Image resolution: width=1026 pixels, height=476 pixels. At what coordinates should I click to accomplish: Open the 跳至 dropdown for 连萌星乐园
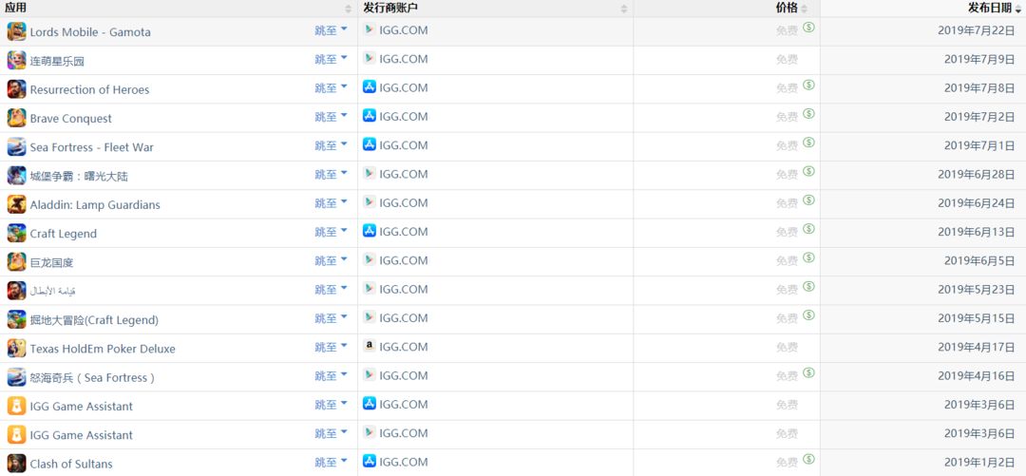(332, 60)
